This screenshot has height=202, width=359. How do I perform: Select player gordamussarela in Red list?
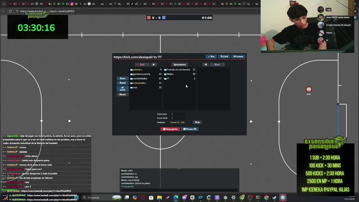coord(146,74)
